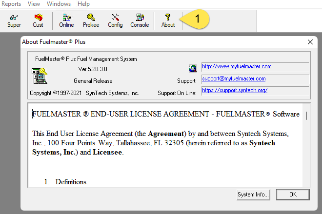This screenshot has width=322, height=214.
Task: Select the Prokee key toolbar icon
Action: tap(91, 21)
